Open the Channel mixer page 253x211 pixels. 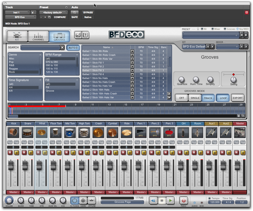point(38,36)
